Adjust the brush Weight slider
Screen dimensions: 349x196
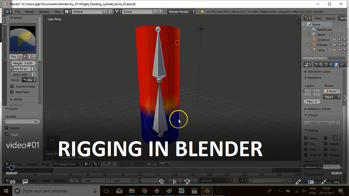[x=23, y=63]
